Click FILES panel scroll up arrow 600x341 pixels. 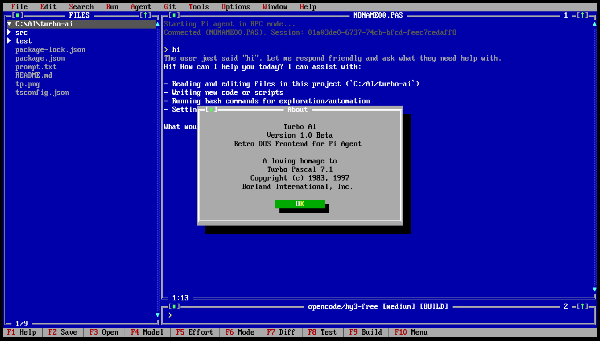(x=158, y=24)
